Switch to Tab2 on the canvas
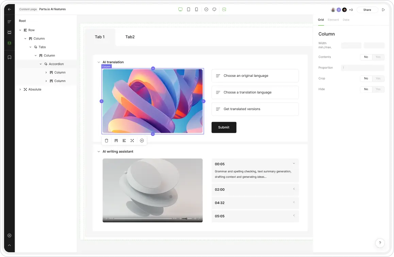 tap(130, 37)
